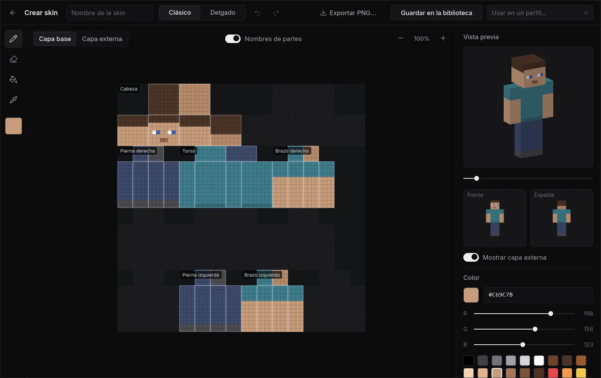The height and width of the screenshot is (378, 601).
Task: Click the R channel slider handle
Action: click(551, 314)
